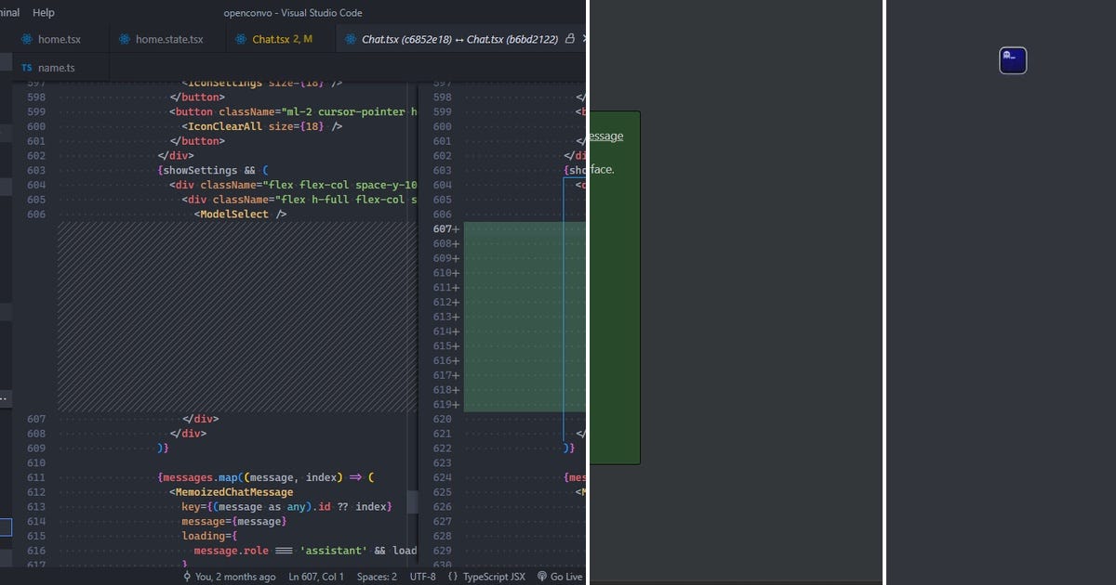
Task: Click the UTF-8 encoding indicator
Action: 422,576
